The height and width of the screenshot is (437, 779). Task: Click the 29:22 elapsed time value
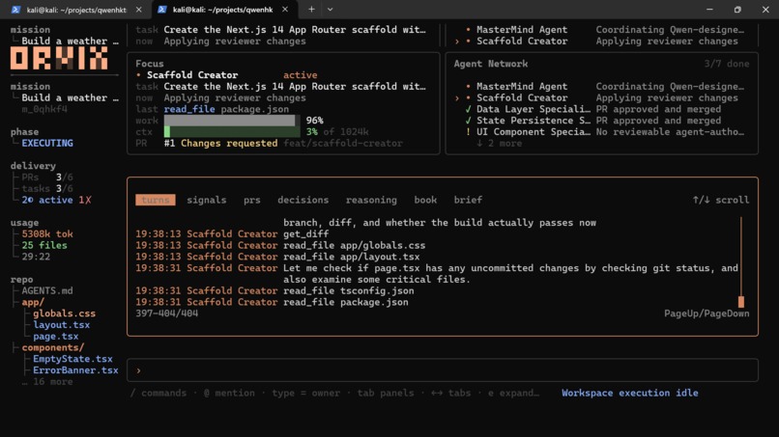tap(36, 257)
